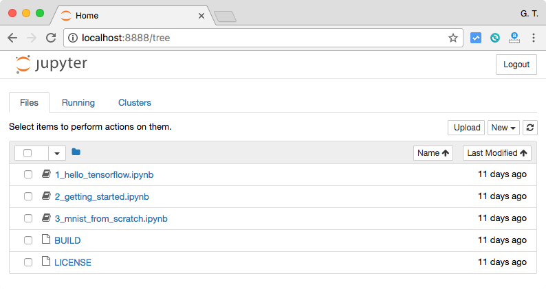Open 2_getting_started.ipynb notebook

(102, 196)
